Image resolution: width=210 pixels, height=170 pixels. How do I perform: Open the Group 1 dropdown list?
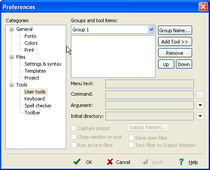152,30
